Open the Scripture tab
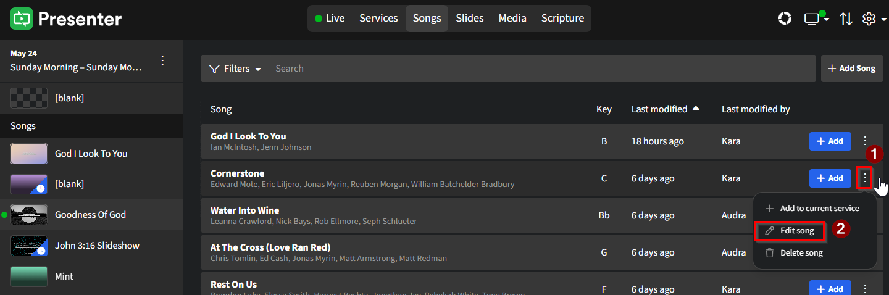This screenshot has width=889, height=295. pyautogui.click(x=562, y=19)
